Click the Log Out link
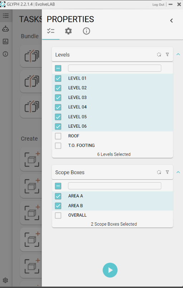183x288 pixels. click(x=158, y=5)
